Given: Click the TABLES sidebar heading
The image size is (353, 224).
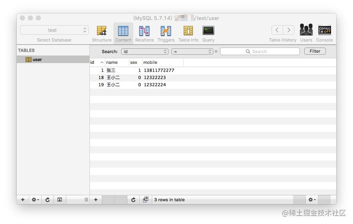Looking at the screenshot, I should 26,50.
